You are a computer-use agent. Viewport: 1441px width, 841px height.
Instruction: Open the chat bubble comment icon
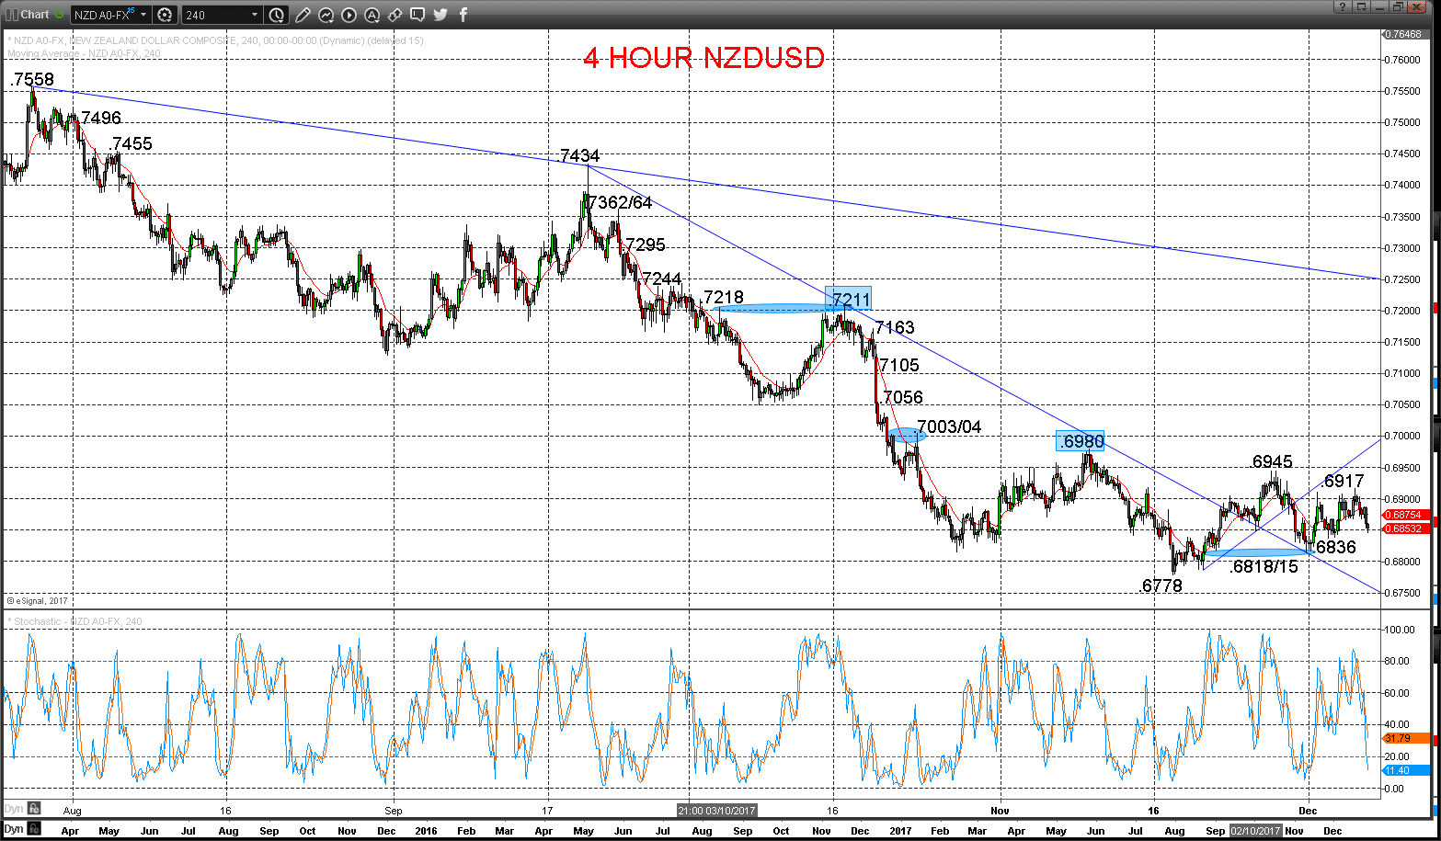tap(417, 15)
